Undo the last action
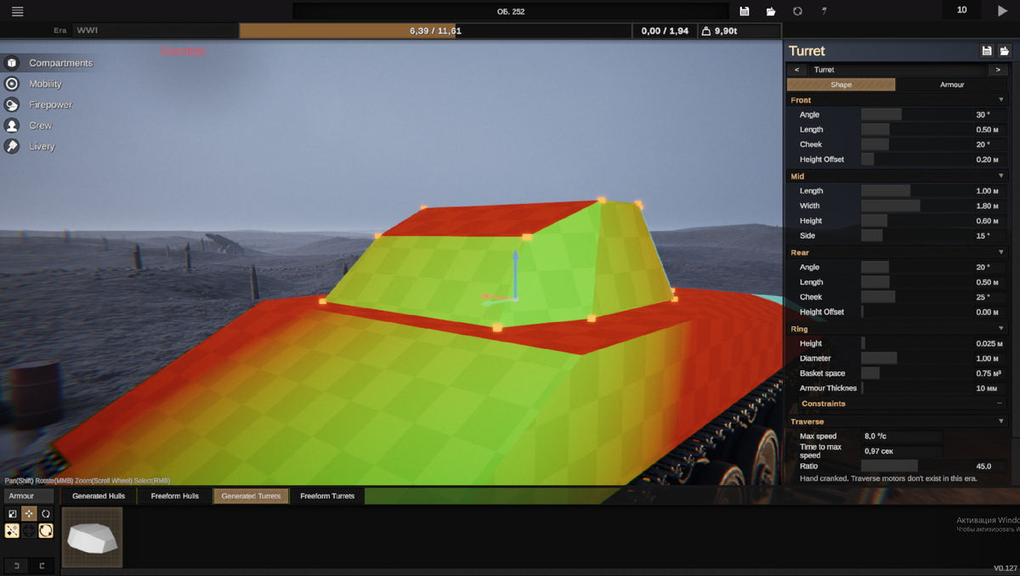This screenshot has height=576, width=1020. pyautogui.click(x=16, y=565)
